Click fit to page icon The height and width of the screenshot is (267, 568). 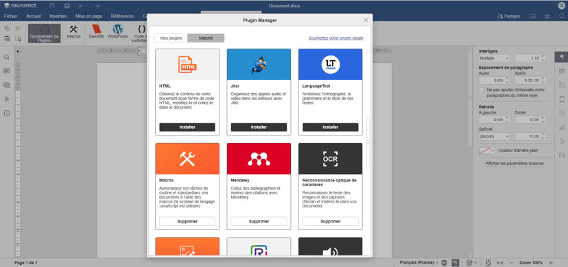pos(488,263)
